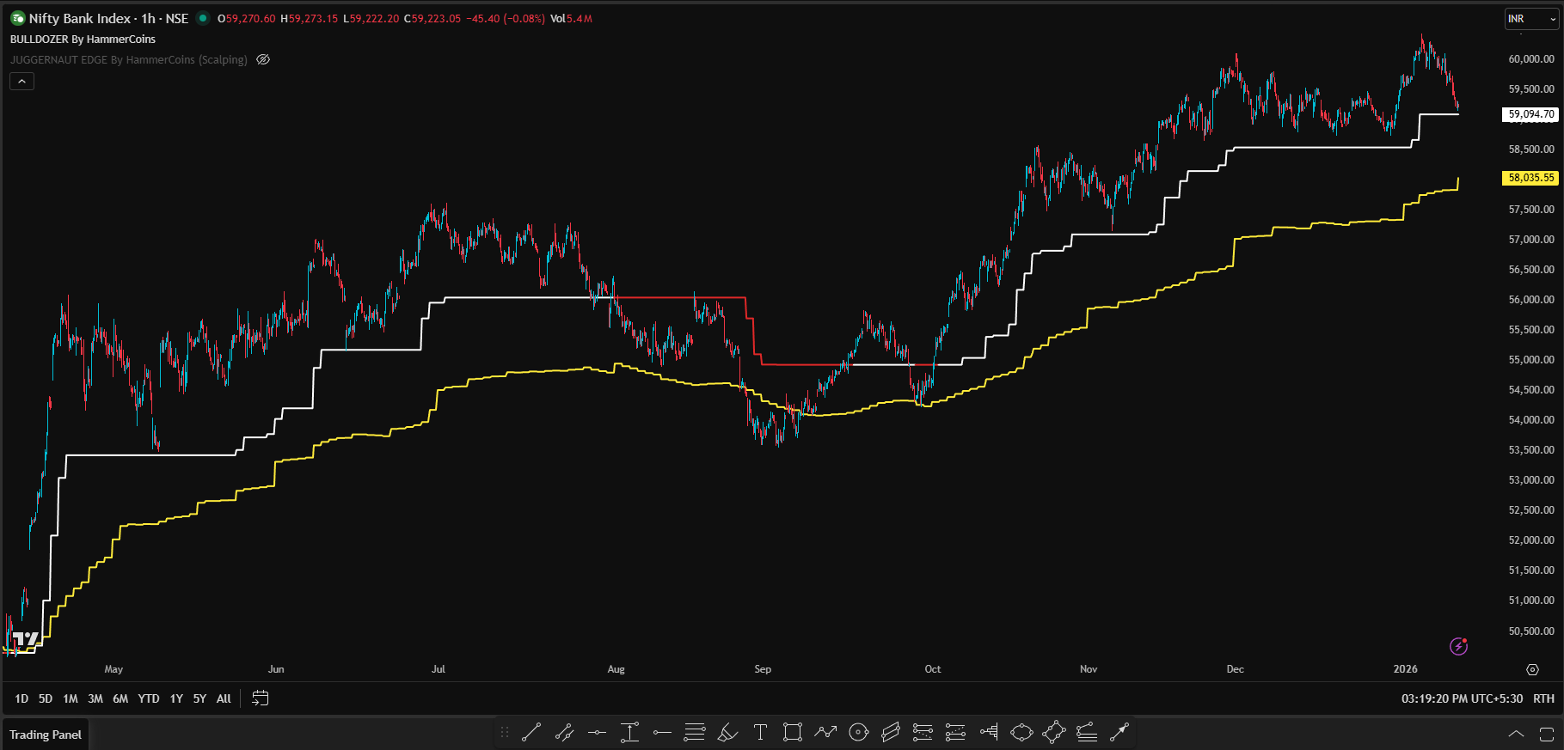Select the Horizontal Line drawing tool
The height and width of the screenshot is (750, 1564).
597,732
